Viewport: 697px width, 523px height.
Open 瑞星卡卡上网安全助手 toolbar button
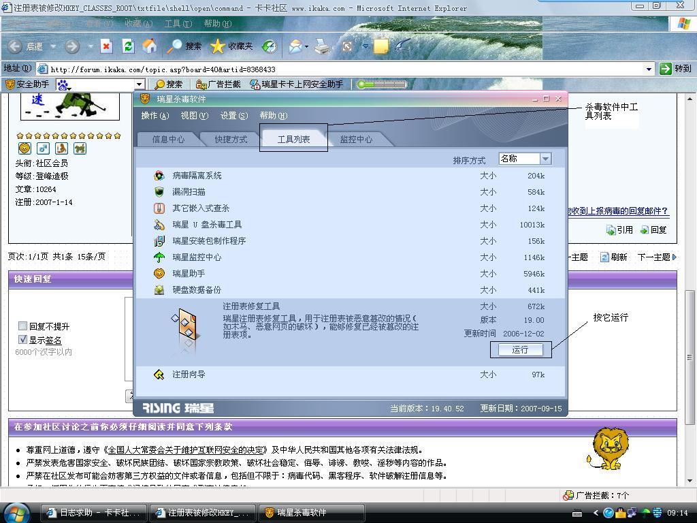[x=297, y=84]
